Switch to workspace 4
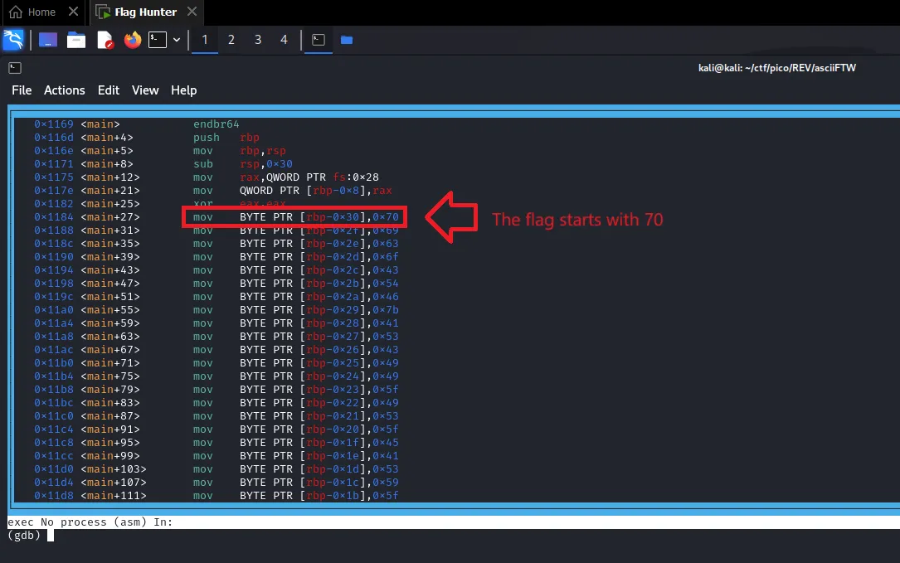The height and width of the screenshot is (563, 900). (x=285, y=40)
